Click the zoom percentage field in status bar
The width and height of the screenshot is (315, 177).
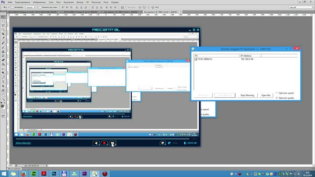11,166
